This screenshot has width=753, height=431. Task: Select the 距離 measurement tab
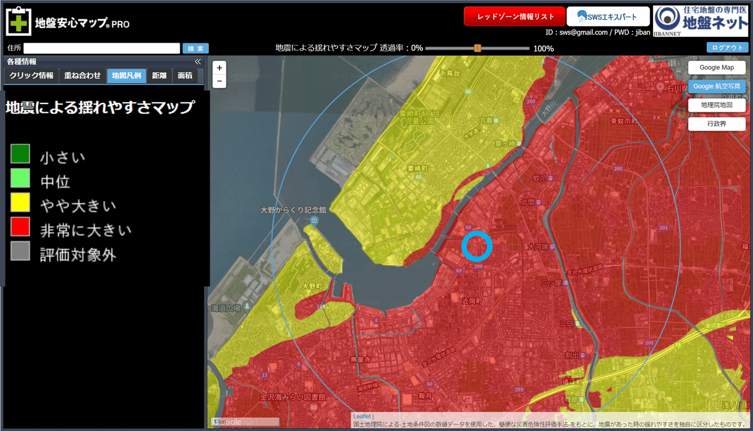[x=159, y=75]
